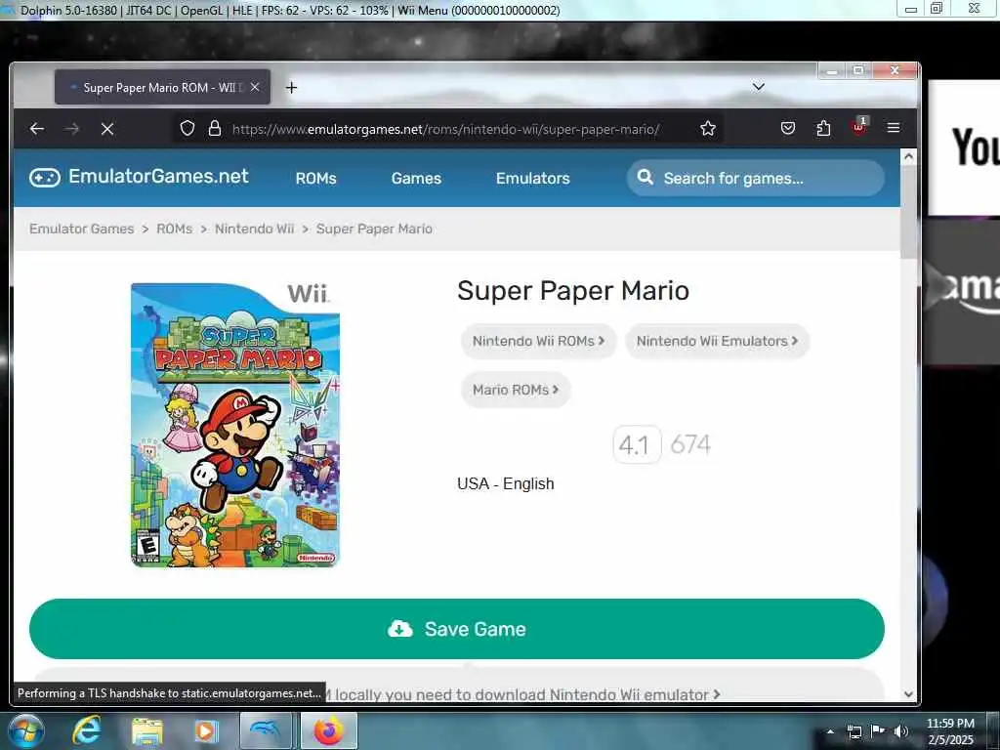Open the taskbar clock showing 11:59 PM
This screenshot has height=750, width=1000.
pyautogui.click(x=950, y=730)
